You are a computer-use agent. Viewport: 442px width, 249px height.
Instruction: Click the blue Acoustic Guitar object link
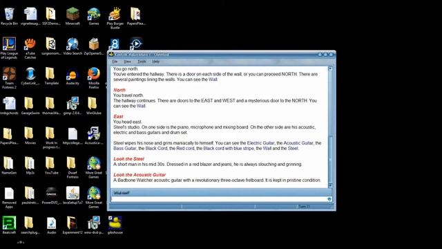[x=298, y=143]
